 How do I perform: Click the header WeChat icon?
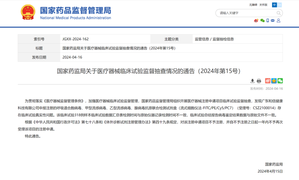click(262, 21)
